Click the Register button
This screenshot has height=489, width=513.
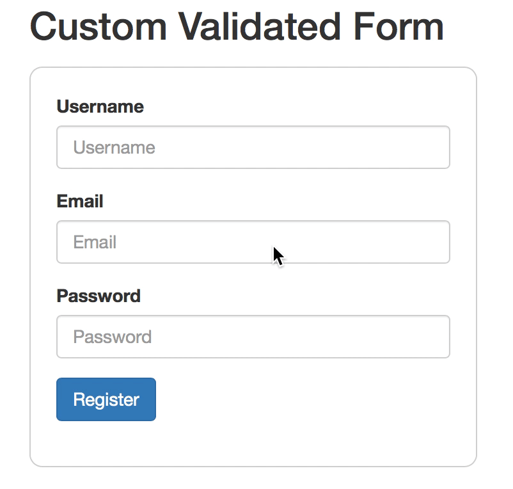click(x=106, y=399)
